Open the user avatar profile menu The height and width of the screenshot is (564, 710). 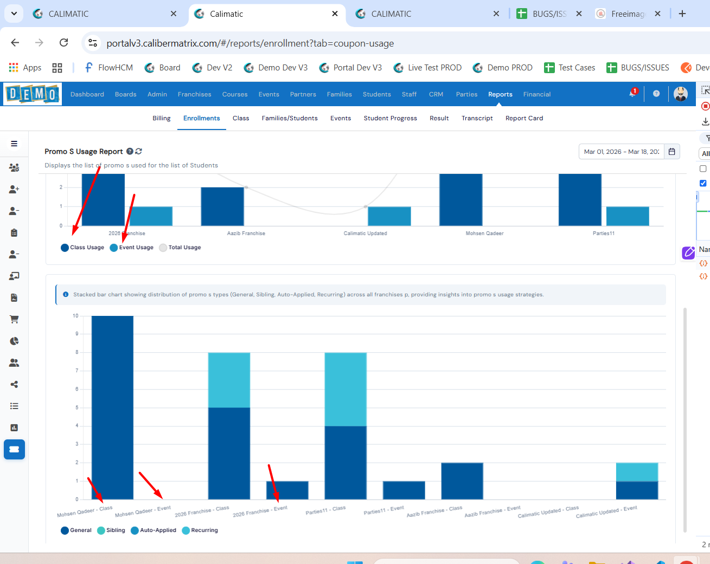point(680,94)
